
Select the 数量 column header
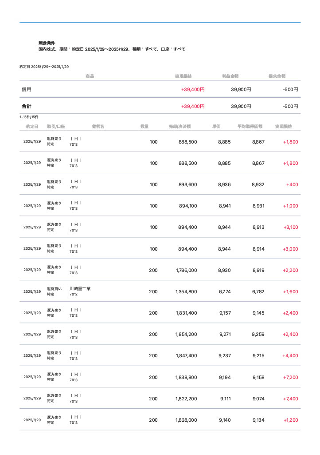144,127
